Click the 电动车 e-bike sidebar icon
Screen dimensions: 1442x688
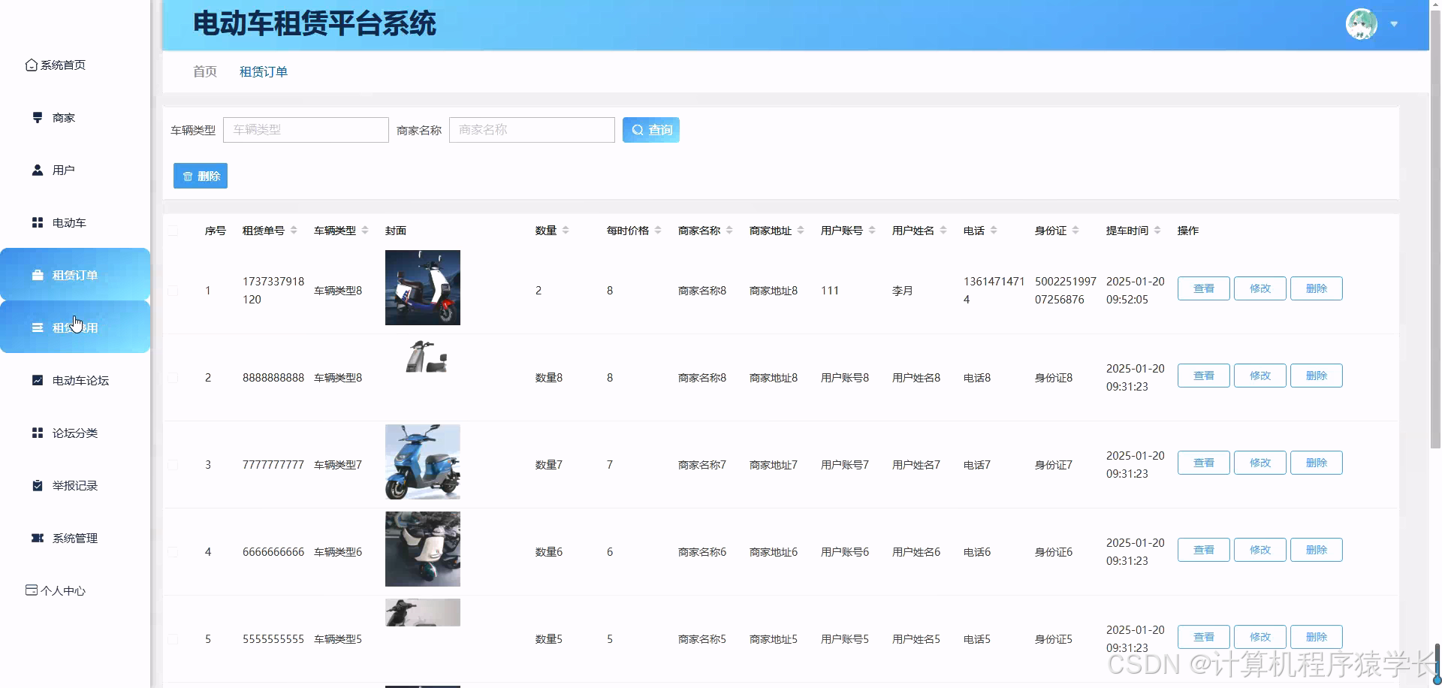pos(37,222)
